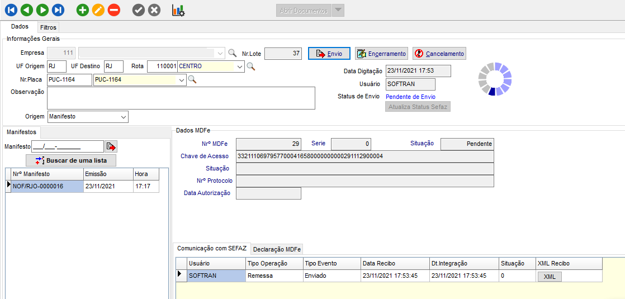Click the Observação text field
This screenshot has width=625, height=299.
tap(181, 98)
